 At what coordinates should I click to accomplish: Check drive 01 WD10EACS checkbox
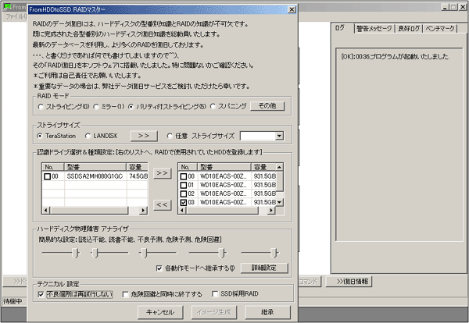click(184, 185)
